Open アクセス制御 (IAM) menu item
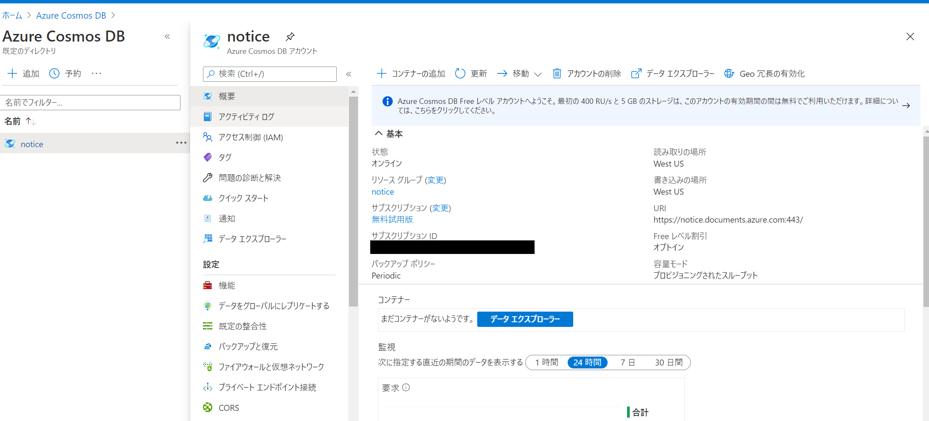This screenshot has width=929, height=421. pos(269,137)
